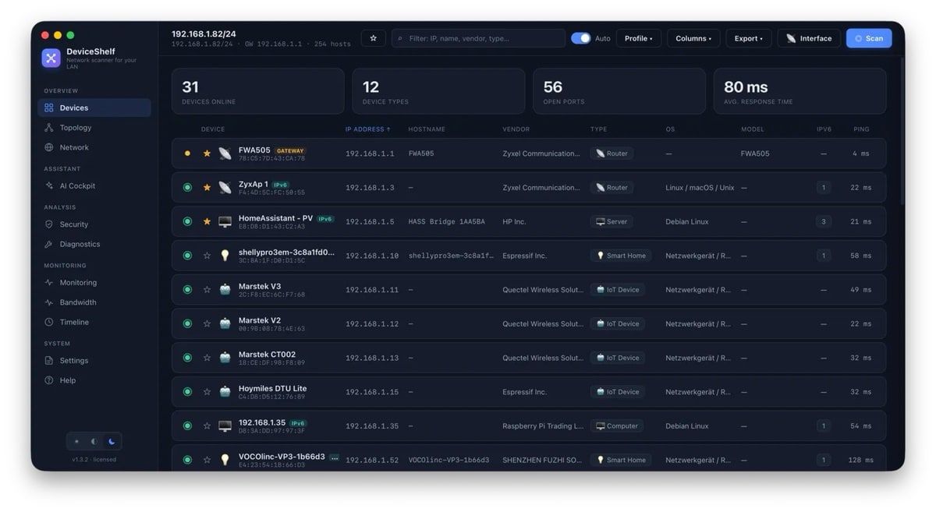
Task: Open Settings in the sidebar
Action: [94, 361]
